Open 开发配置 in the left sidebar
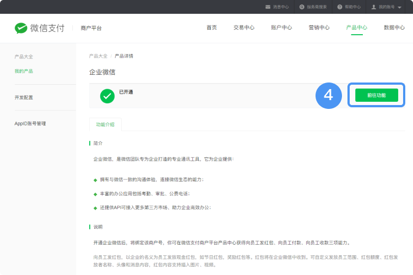 [24, 97]
